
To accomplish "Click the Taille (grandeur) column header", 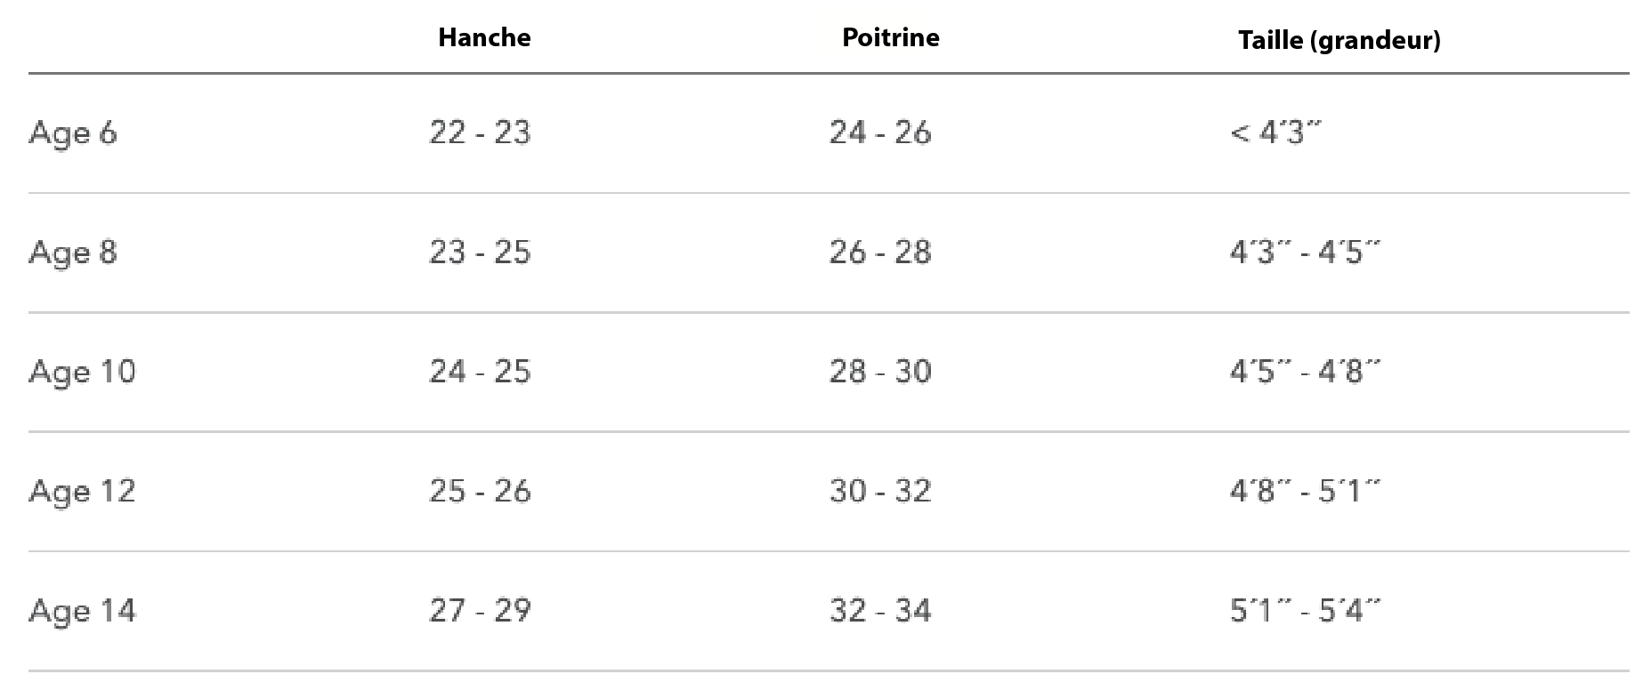I will pos(1339,40).
